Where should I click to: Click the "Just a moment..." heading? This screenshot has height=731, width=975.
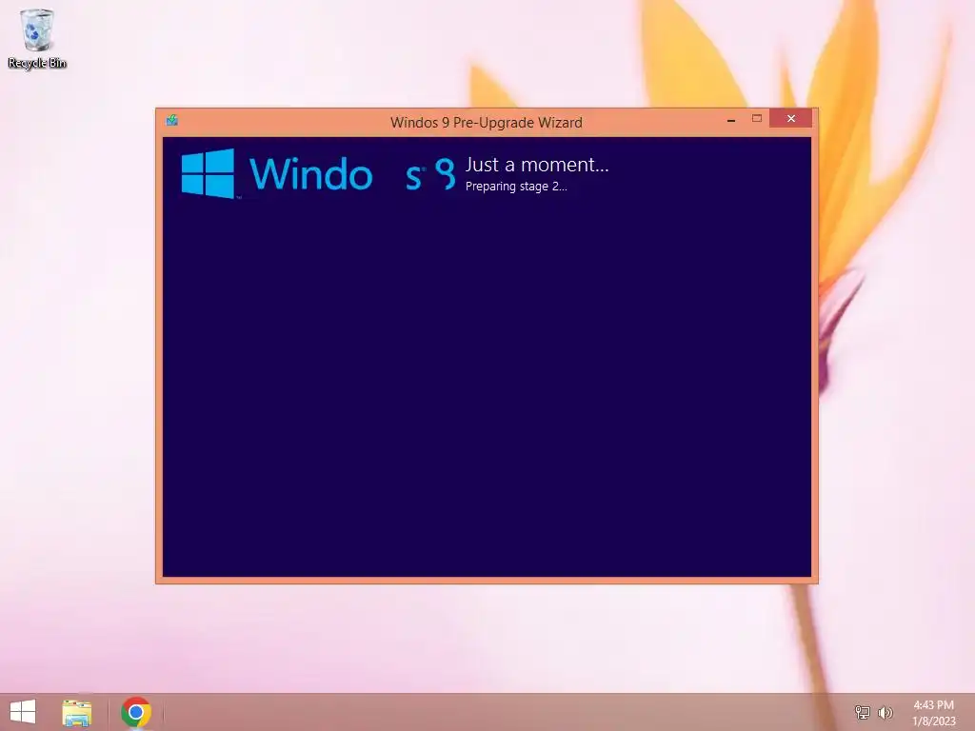[x=537, y=165]
